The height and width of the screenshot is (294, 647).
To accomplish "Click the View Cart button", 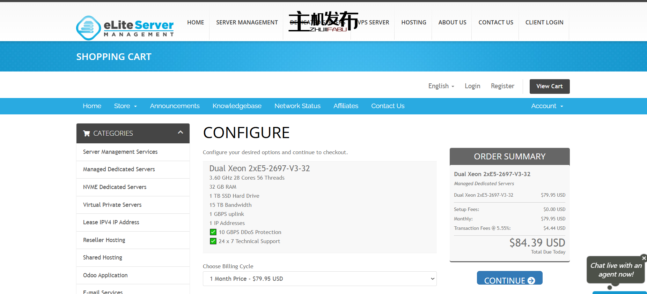I will pyautogui.click(x=549, y=86).
